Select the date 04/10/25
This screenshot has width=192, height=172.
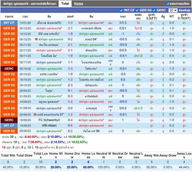click(x=25, y=85)
